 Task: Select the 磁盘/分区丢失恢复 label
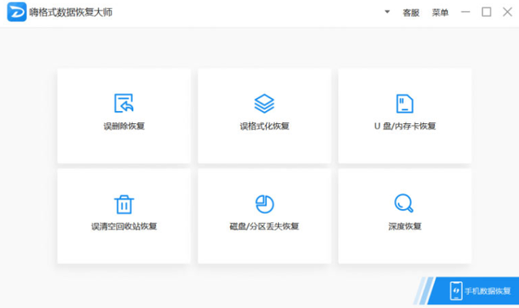coord(264,226)
